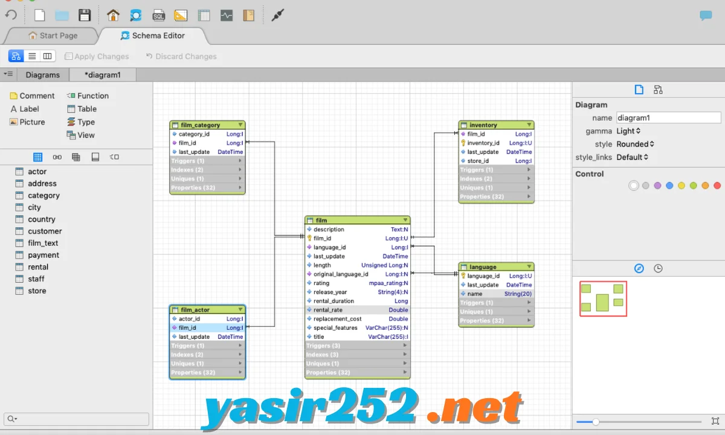Open a file with the folder icon
Screen dimensions: 725x435
tap(62, 16)
